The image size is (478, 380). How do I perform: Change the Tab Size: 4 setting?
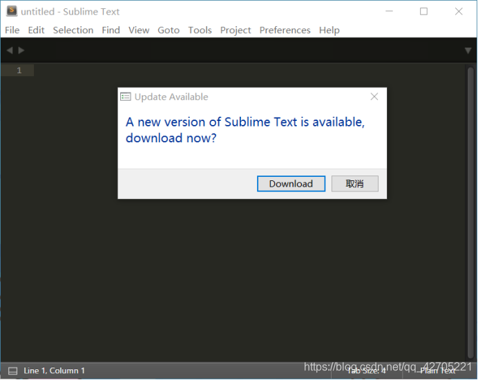(367, 371)
